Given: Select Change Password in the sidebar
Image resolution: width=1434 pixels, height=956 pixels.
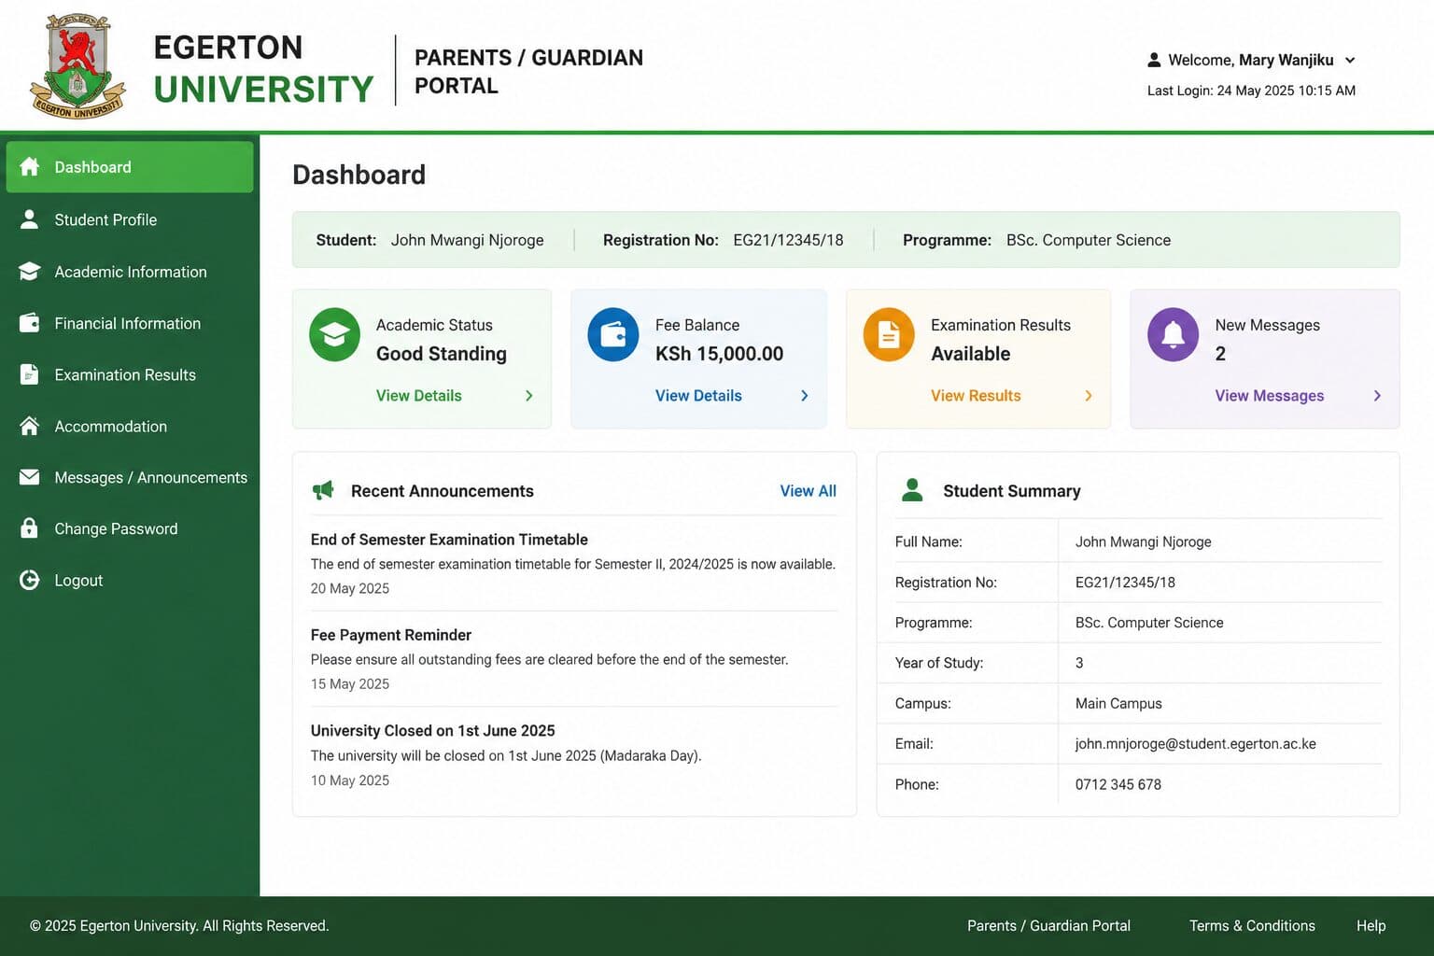Looking at the screenshot, I should coord(130,528).
